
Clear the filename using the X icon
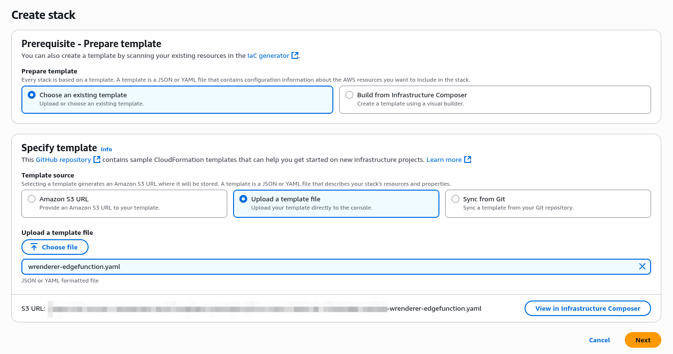pyautogui.click(x=642, y=266)
